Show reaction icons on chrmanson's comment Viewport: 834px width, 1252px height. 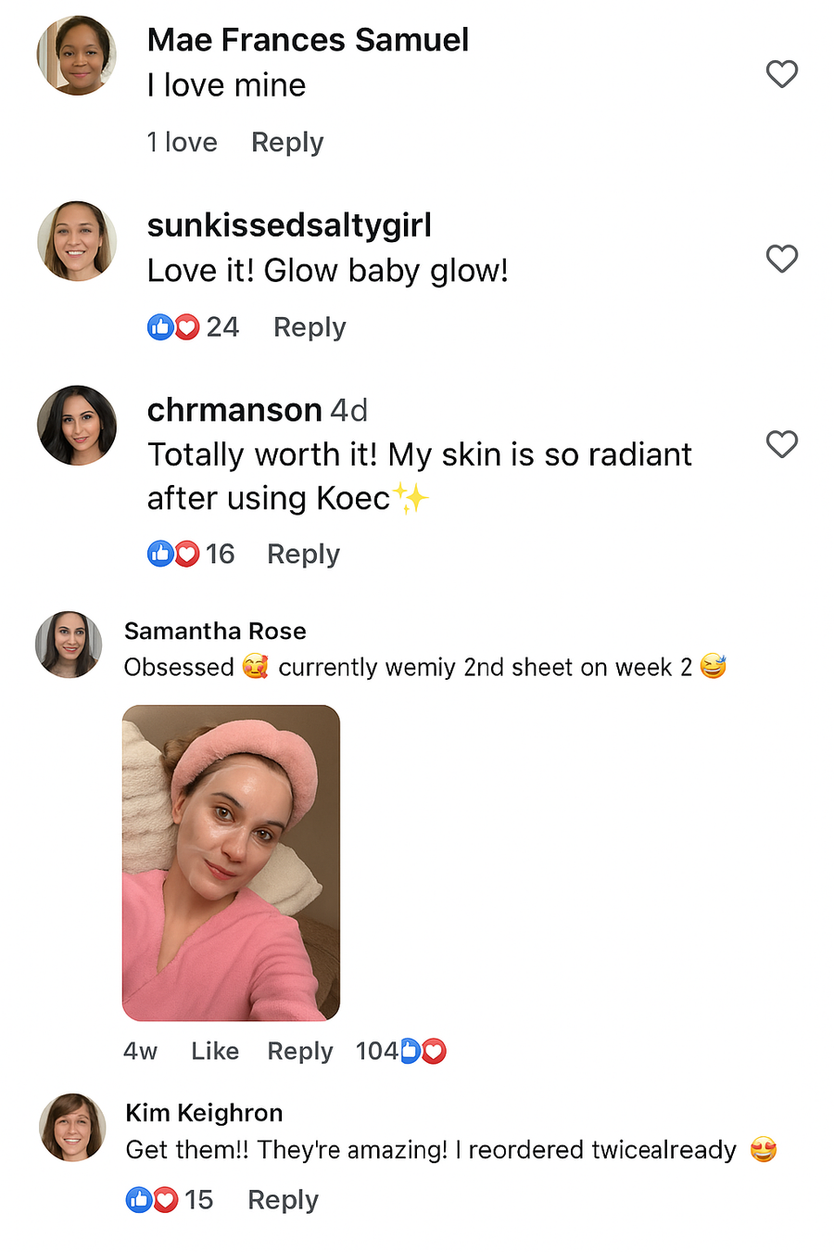(174, 555)
